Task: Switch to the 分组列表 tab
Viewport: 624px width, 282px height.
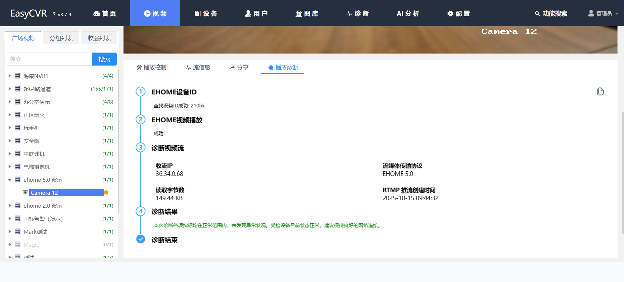Action: [x=61, y=38]
